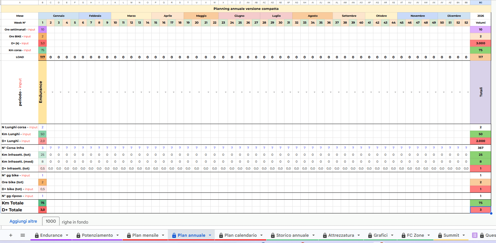The width and height of the screenshot is (496, 243).
Task: Open the periodo dropdown for week 2
Action: [53, 92]
